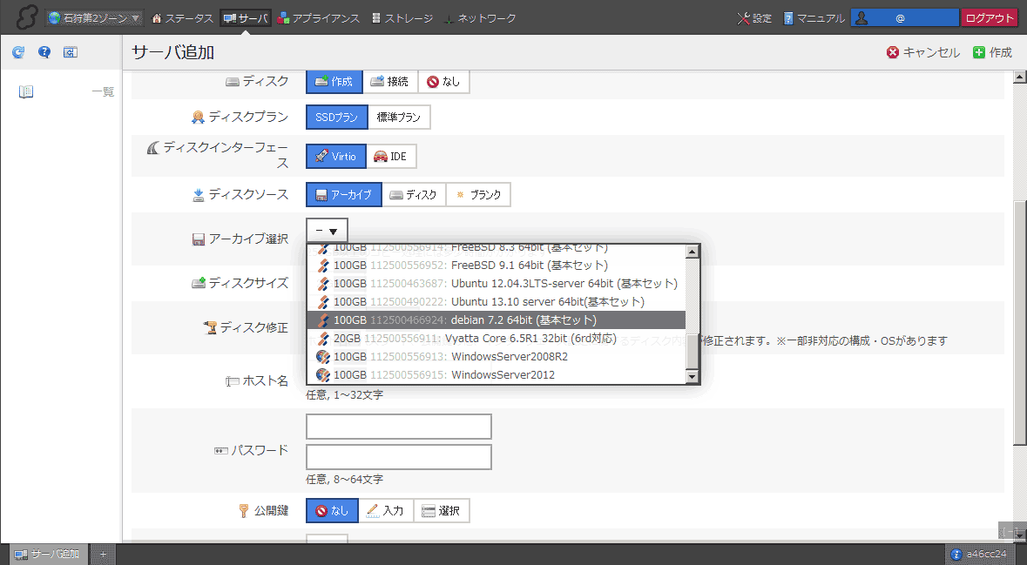
Task: Click the ログアウト button
Action: 989,18
